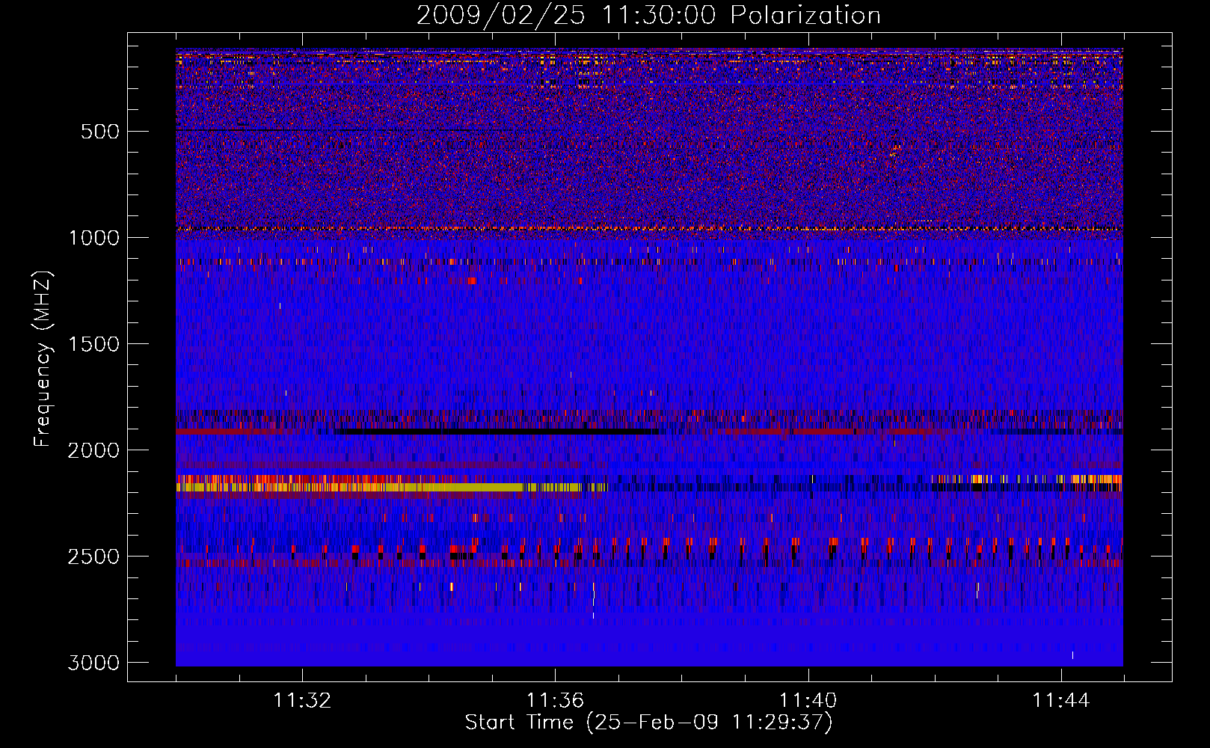The image size is (1210, 748).
Task: Click the 11:36 time tick label
Action: point(555,701)
